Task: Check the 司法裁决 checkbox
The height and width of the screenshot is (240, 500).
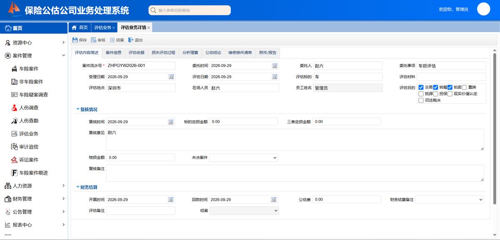Action: click(421, 100)
